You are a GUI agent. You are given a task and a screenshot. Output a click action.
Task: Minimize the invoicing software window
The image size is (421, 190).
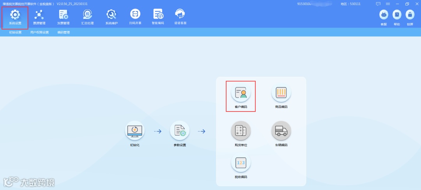tap(397, 4)
